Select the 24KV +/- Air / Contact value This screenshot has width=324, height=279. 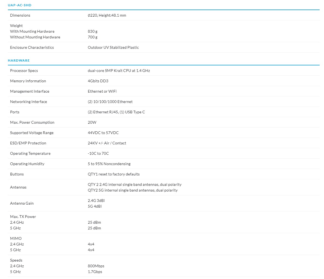pos(107,143)
